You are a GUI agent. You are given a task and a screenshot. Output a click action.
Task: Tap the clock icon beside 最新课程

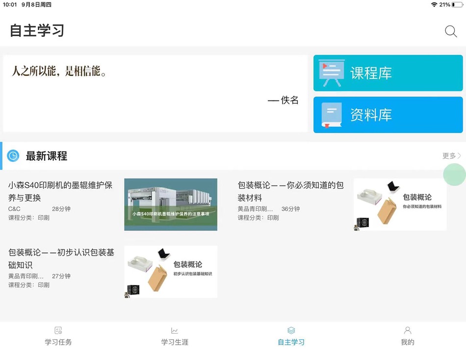tap(13, 156)
